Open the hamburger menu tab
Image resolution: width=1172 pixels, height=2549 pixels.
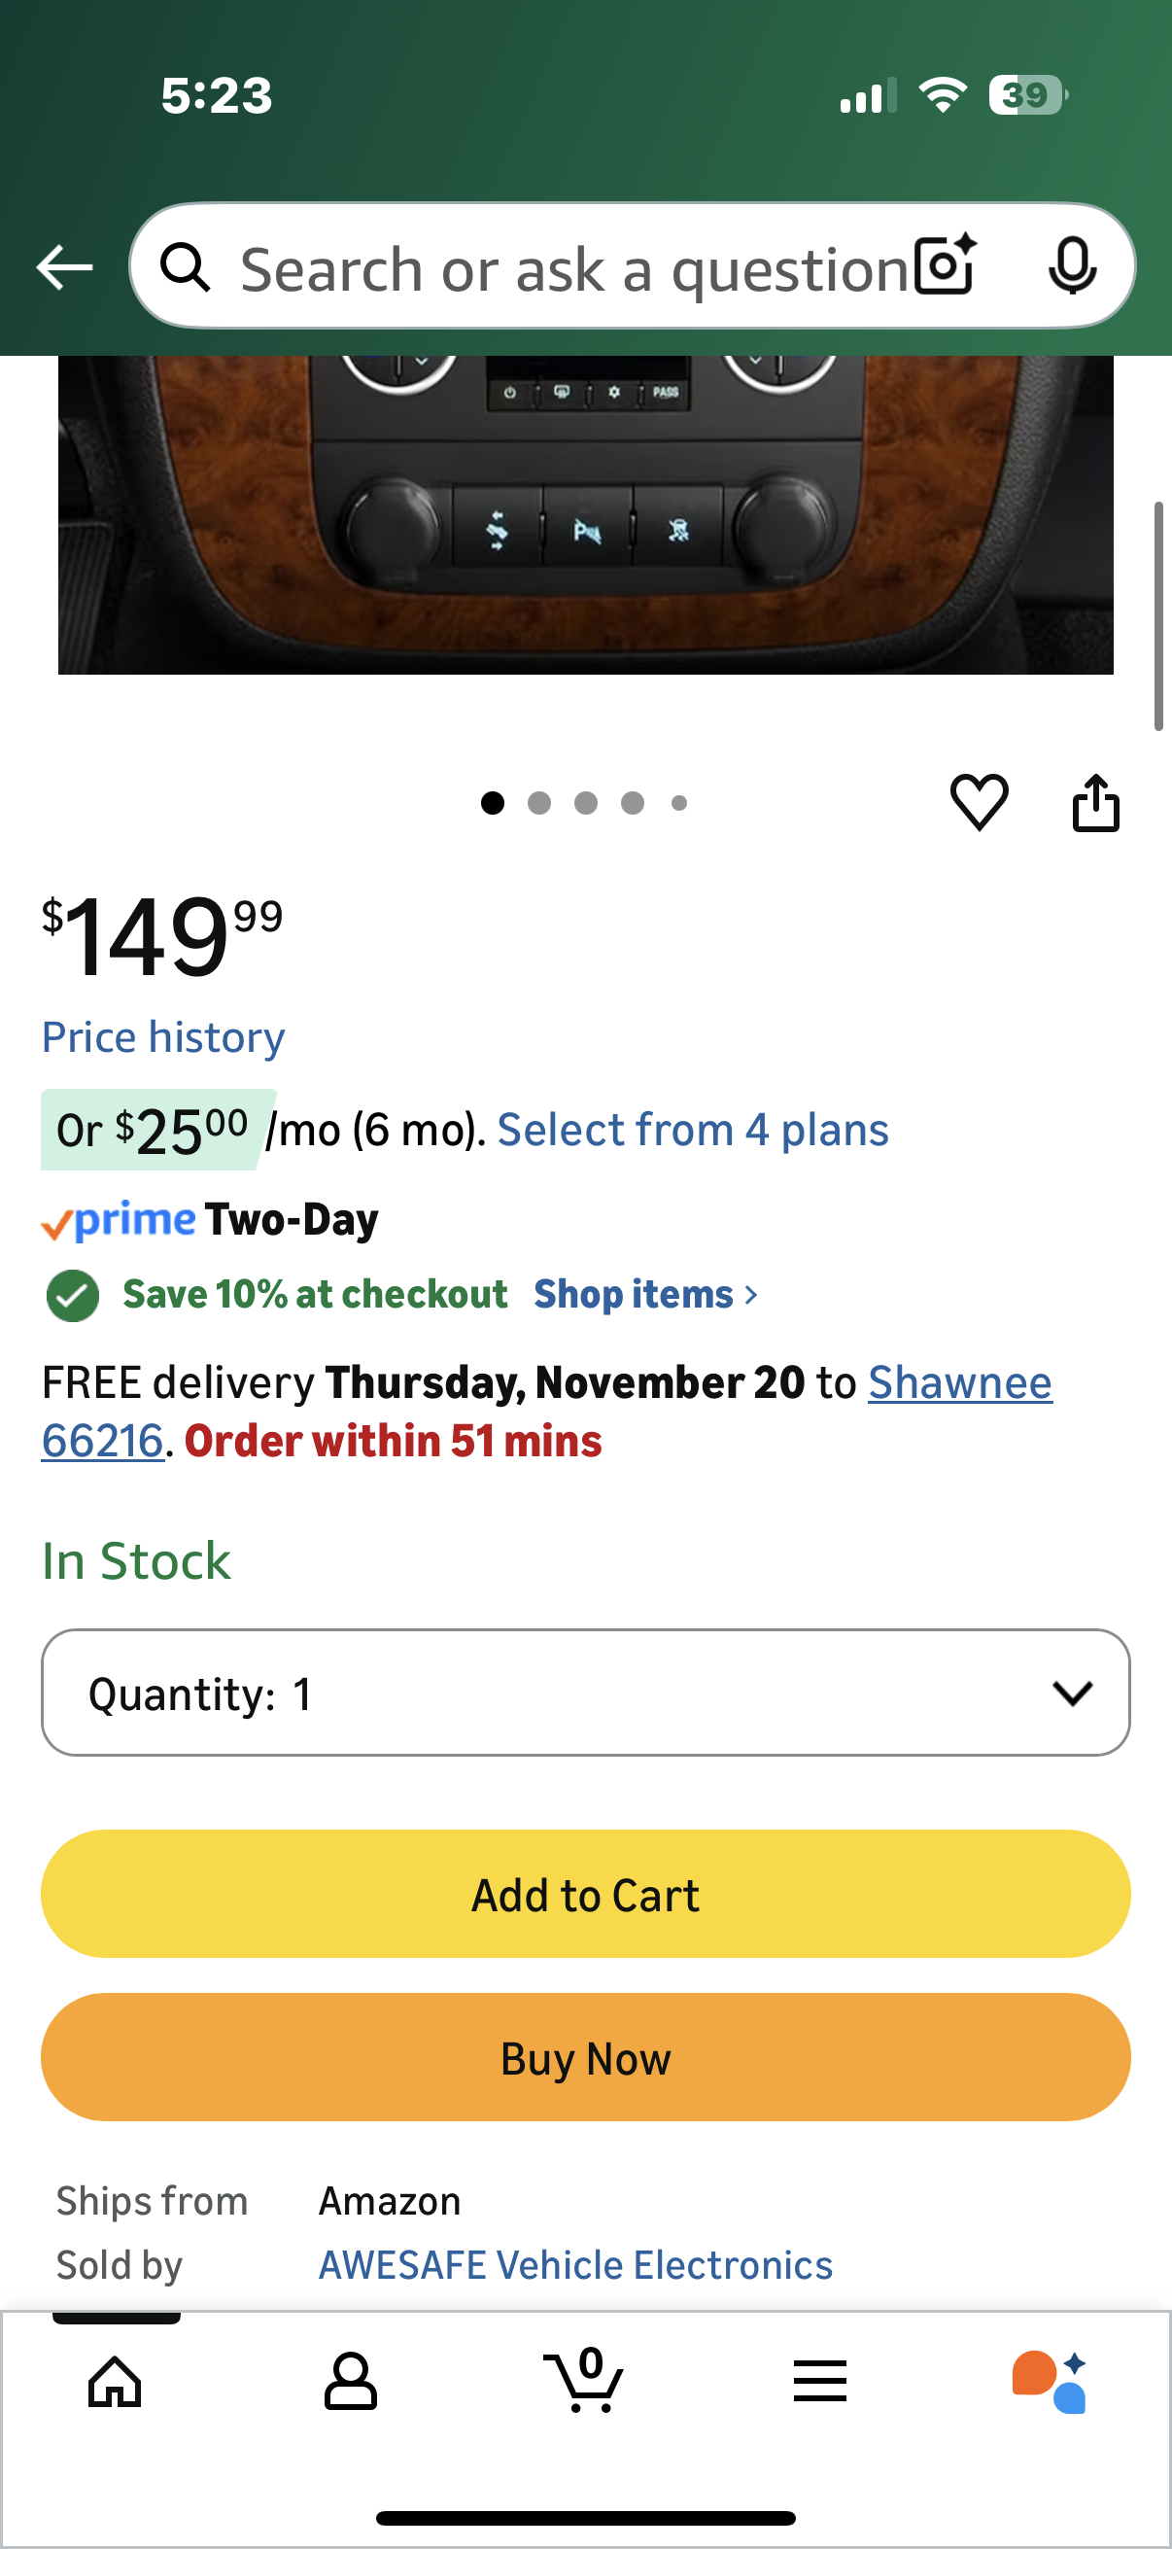[x=819, y=2380]
